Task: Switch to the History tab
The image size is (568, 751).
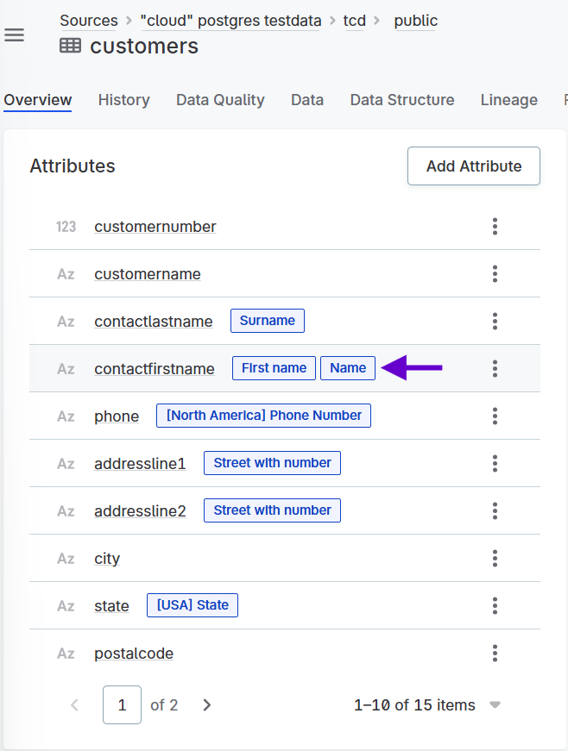Action: pyautogui.click(x=123, y=100)
